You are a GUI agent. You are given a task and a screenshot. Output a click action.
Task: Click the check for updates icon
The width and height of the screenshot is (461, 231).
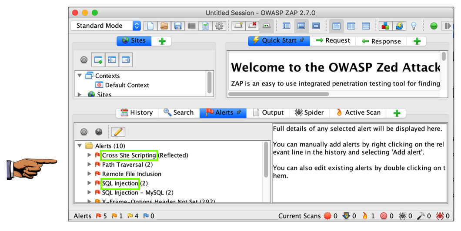click(x=399, y=26)
